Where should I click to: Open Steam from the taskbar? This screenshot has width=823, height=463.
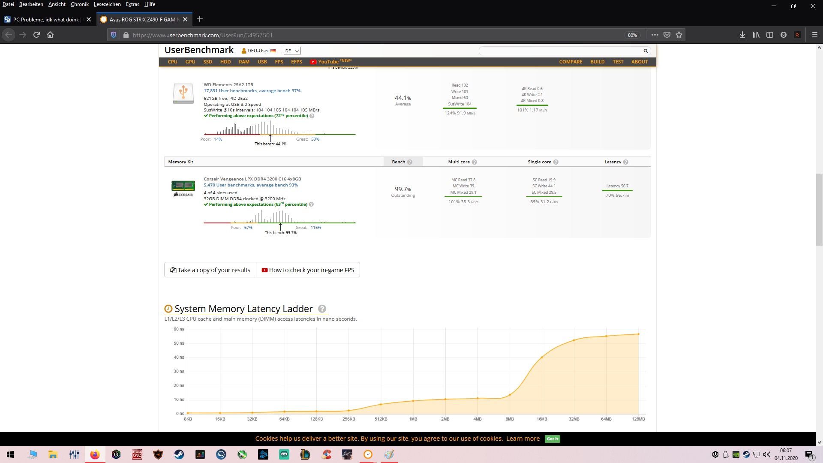click(179, 454)
